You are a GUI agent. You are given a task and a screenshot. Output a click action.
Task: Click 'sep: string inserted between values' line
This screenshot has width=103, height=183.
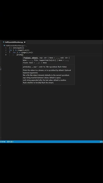[x=42, y=78]
